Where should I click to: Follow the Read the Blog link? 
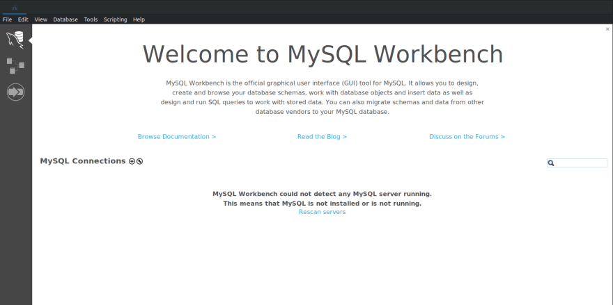point(322,136)
